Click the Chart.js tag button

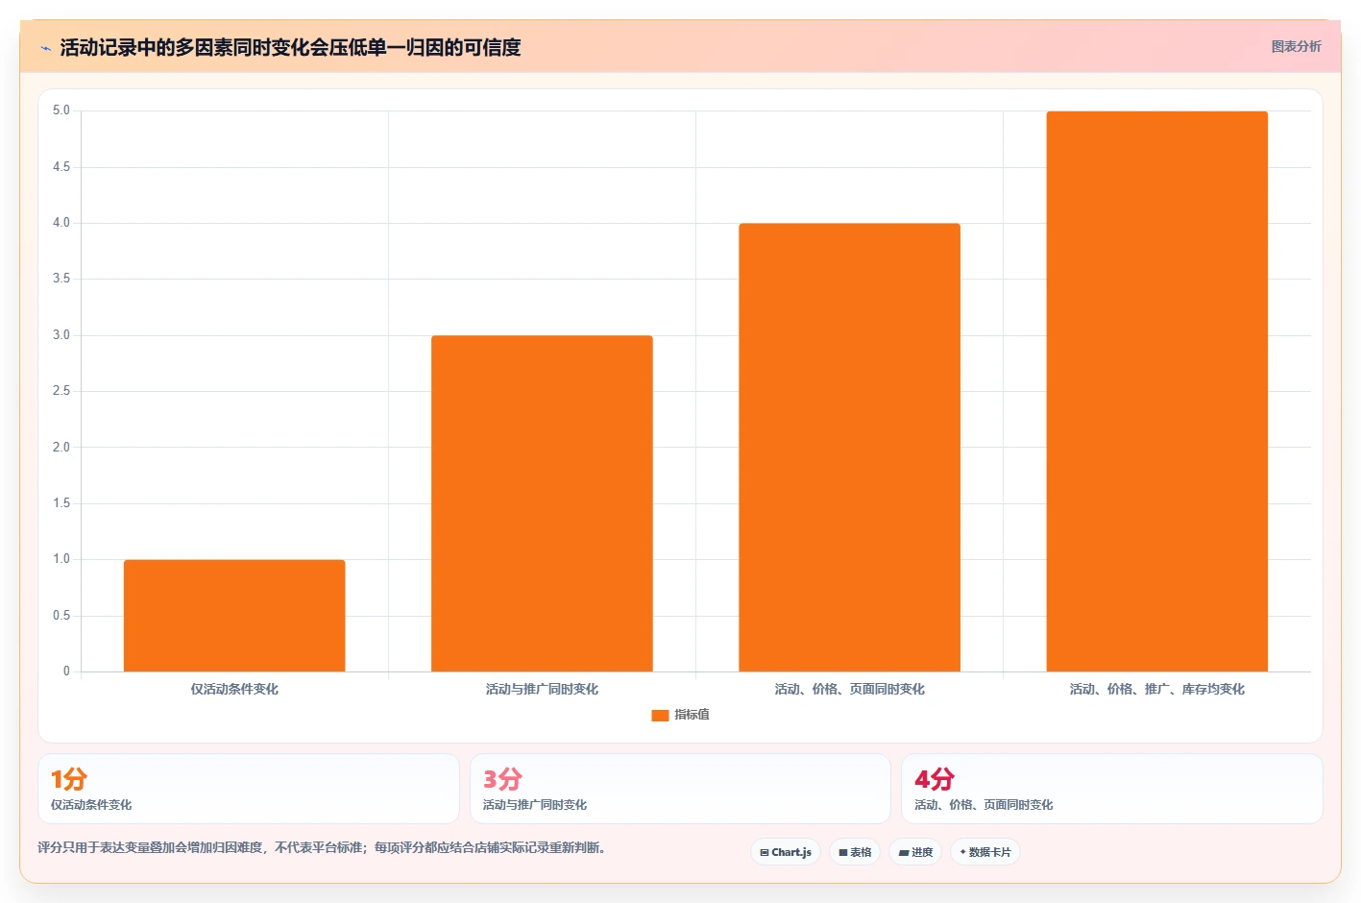coord(786,852)
